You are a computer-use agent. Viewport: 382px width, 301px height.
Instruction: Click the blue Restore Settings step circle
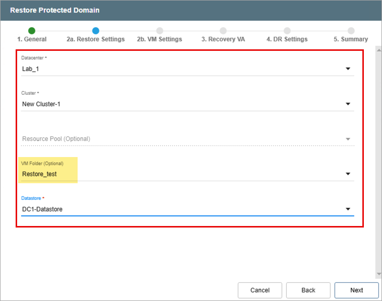(96, 31)
